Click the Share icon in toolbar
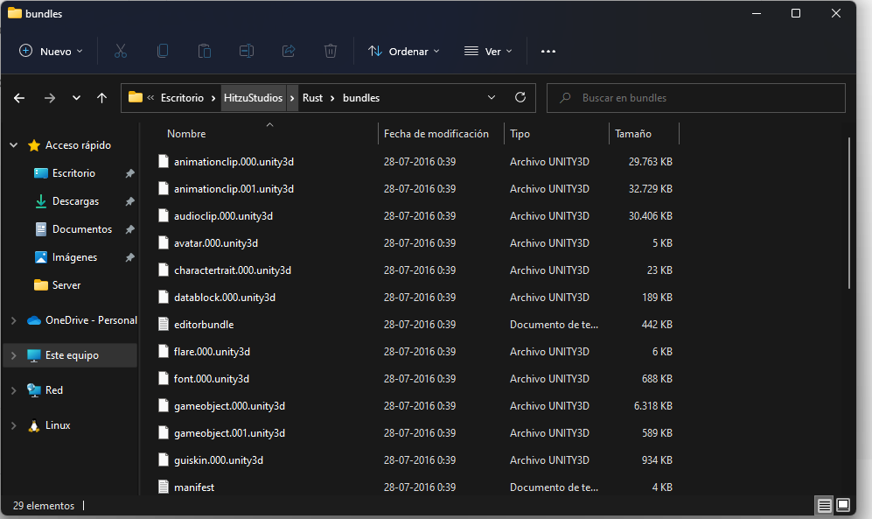 pos(289,51)
